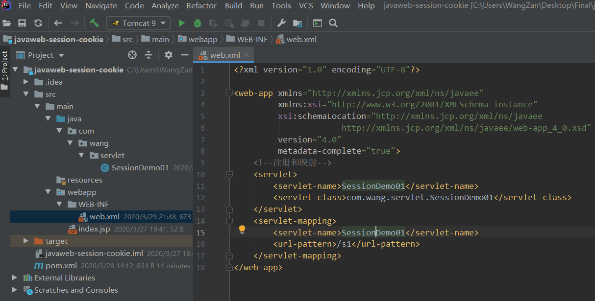Open Project Structure icon
Image resolution: width=595 pixels, height=301 pixels.
point(297,23)
